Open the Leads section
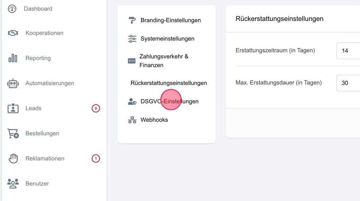Viewport: 360px width, 201px height. tap(33, 108)
